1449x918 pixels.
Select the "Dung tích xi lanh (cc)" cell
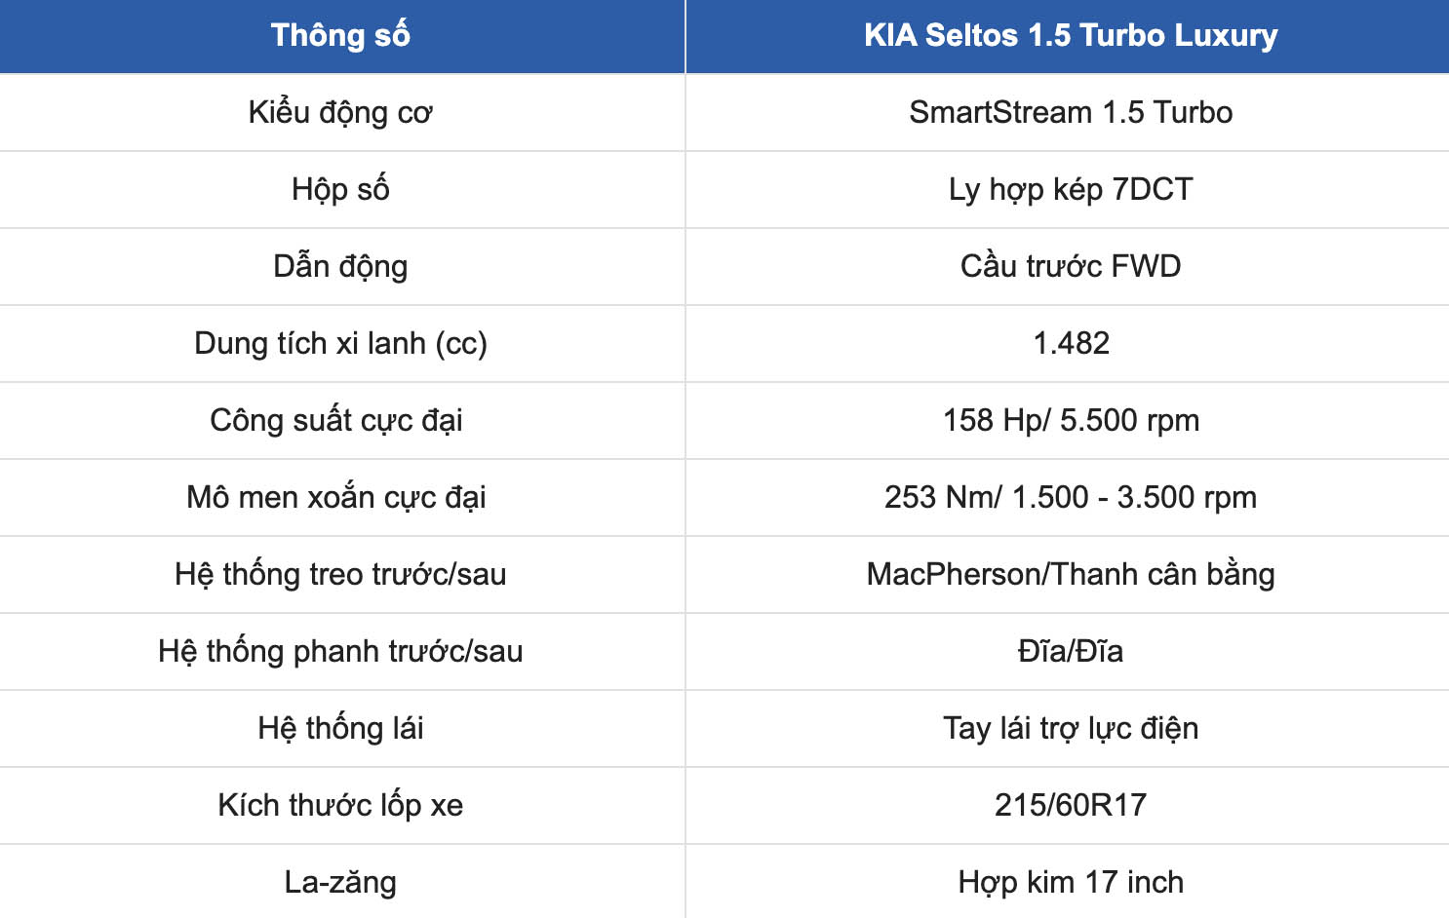tap(340, 344)
